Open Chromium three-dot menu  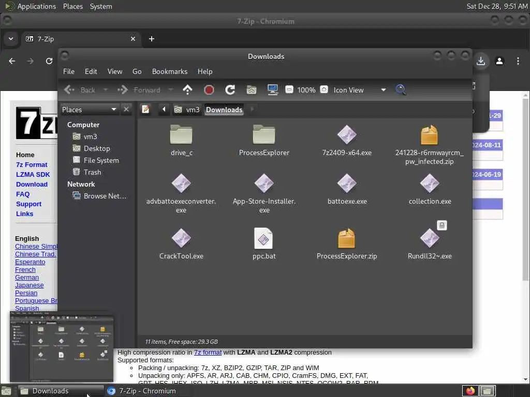point(518,61)
